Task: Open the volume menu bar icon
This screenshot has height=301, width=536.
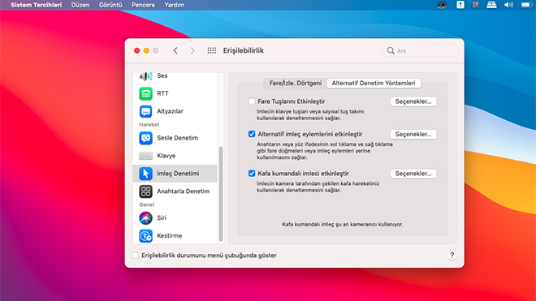Action: click(508, 5)
